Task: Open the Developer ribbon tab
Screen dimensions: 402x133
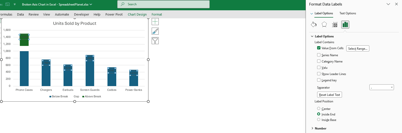Action: (x=82, y=14)
